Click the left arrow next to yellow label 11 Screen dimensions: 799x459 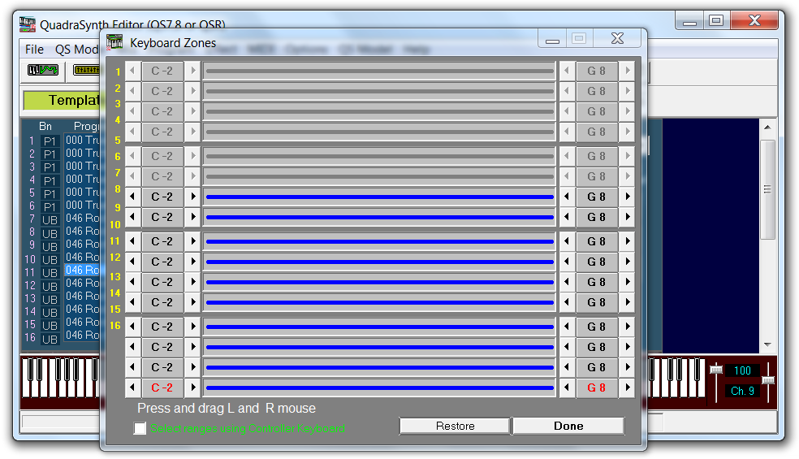132,241
